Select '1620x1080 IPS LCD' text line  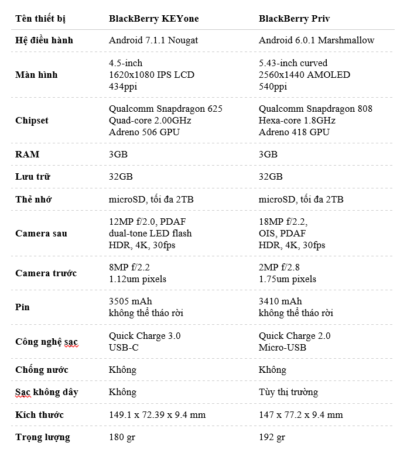click(x=152, y=75)
